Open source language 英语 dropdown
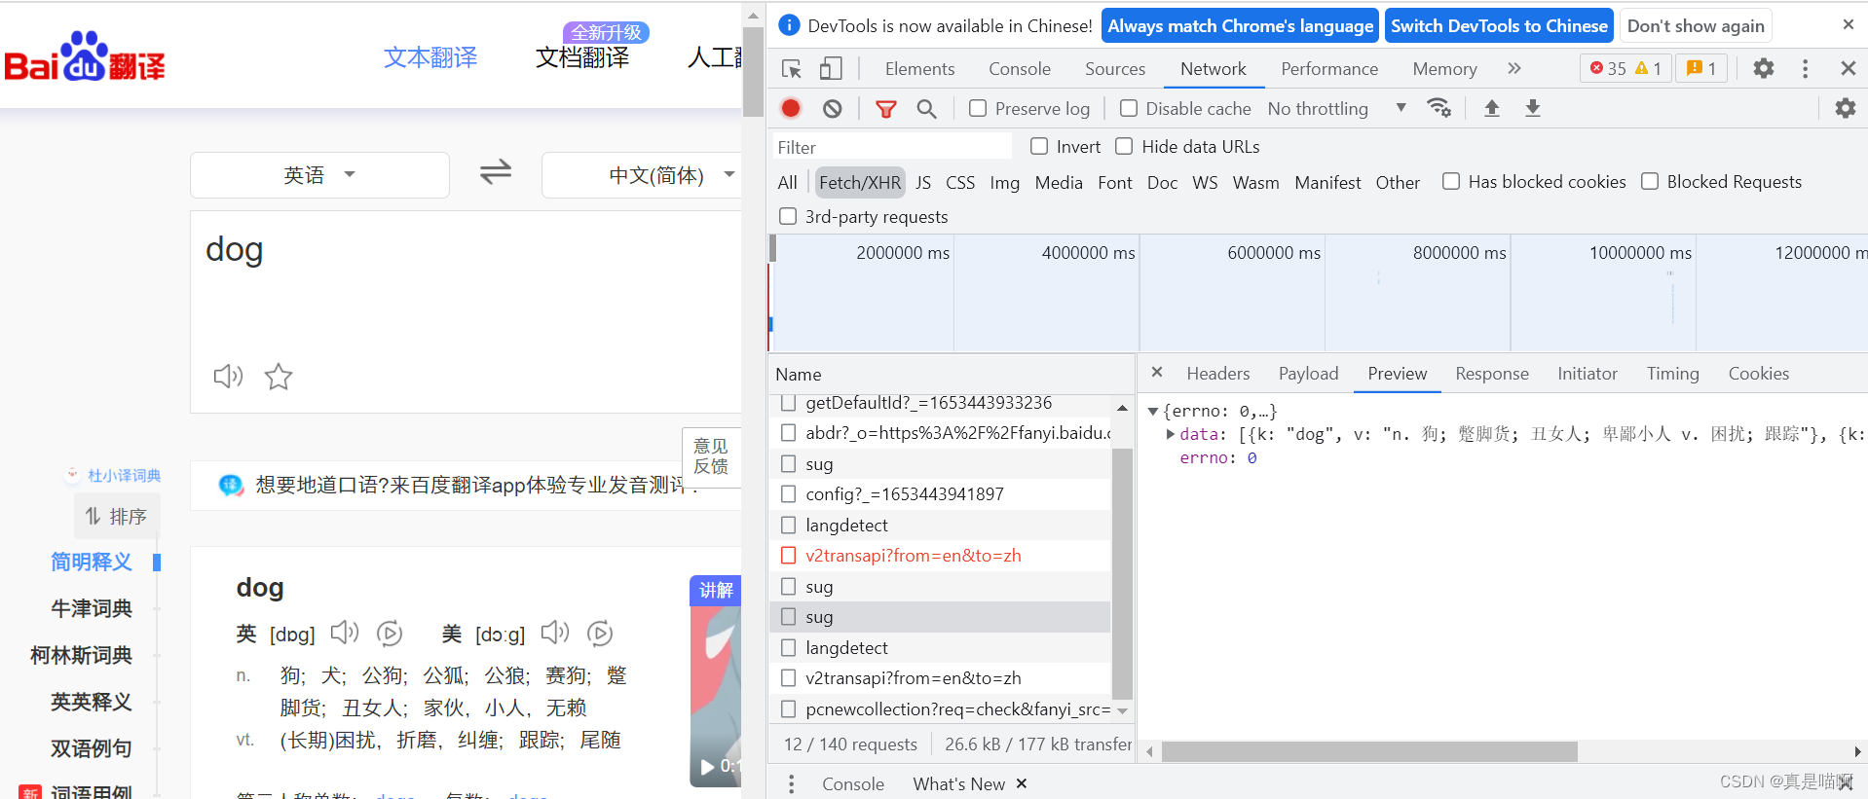Image resolution: width=1868 pixels, height=799 pixels. tap(319, 175)
